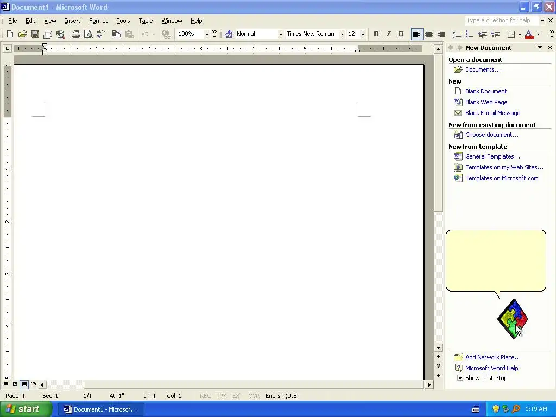
Task: Open Print Preview from the toolbar
Action: click(x=88, y=34)
